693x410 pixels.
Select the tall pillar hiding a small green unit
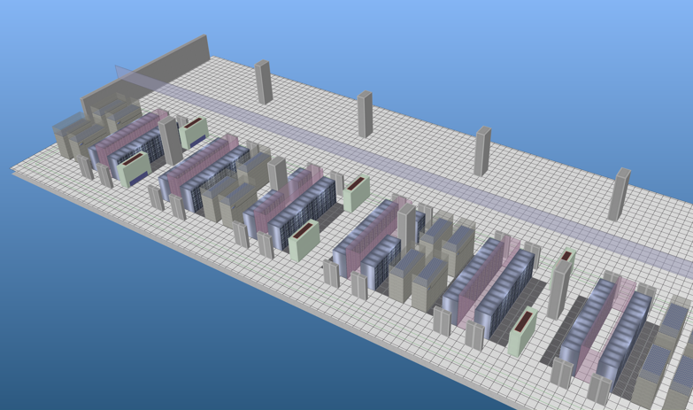coord(558,290)
